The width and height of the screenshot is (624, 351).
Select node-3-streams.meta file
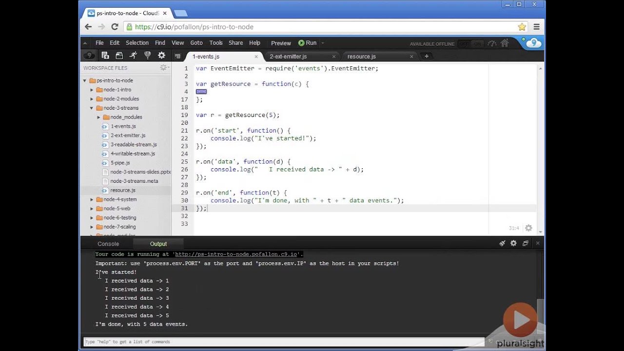click(134, 181)
